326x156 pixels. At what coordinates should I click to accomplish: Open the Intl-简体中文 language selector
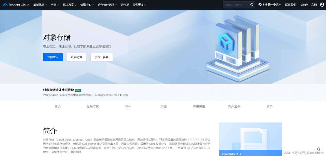269,4
